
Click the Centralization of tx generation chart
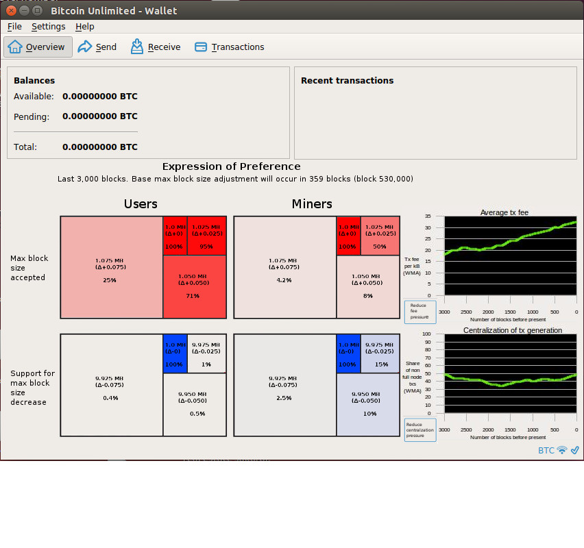[511, 373]
